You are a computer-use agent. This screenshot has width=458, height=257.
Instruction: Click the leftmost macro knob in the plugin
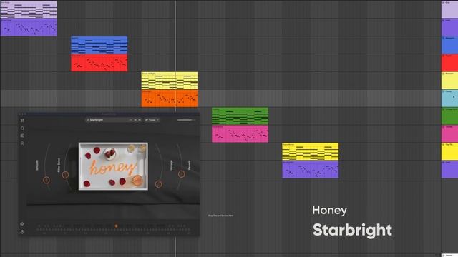pos(47,180)
